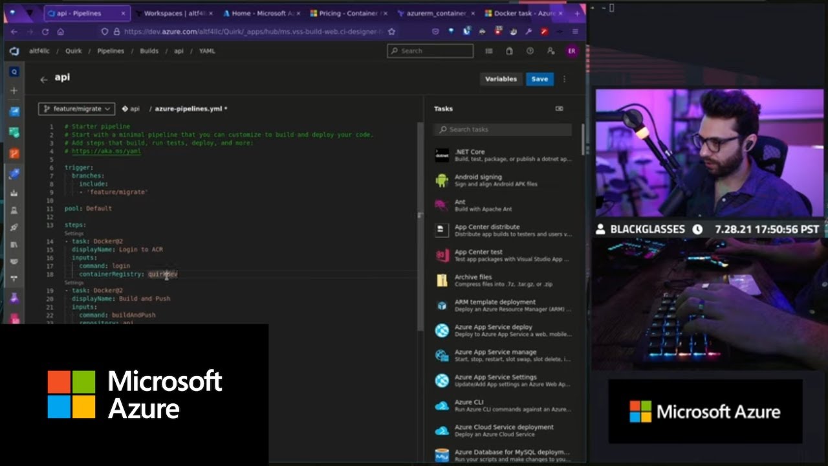Open Releases icon in sidebar
Screen dimensions: 828x466
[14, 227]
